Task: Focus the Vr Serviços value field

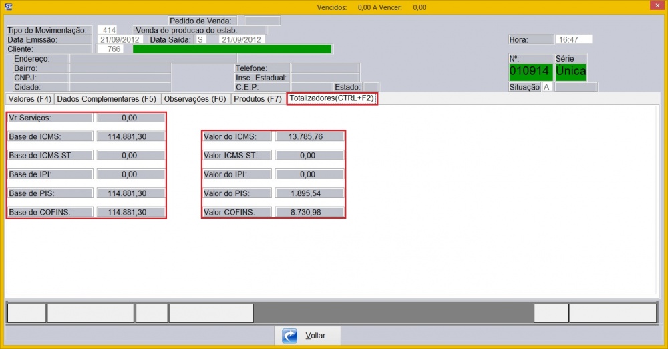Action: 131,118
